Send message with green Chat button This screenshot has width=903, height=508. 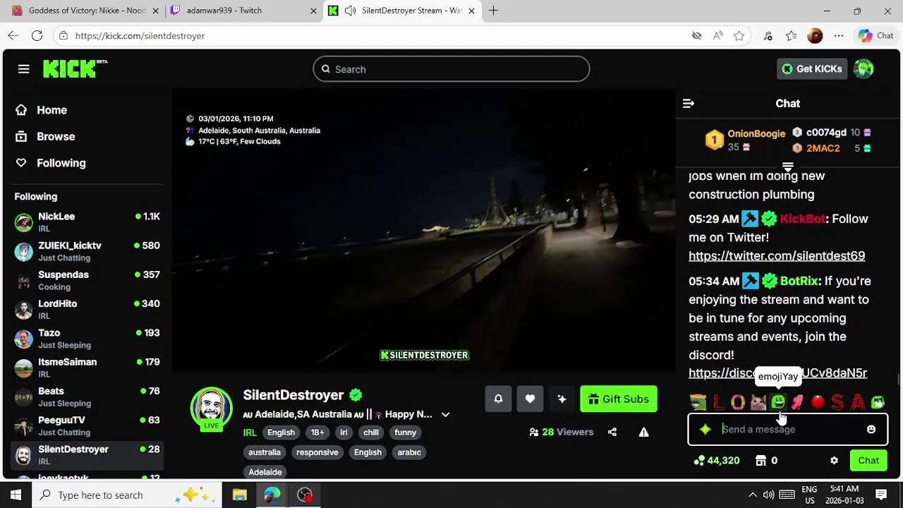coord(868,460)
